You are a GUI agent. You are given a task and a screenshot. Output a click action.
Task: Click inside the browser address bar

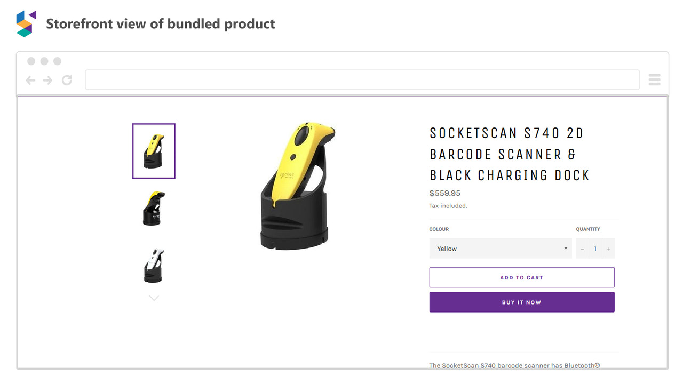363,79
